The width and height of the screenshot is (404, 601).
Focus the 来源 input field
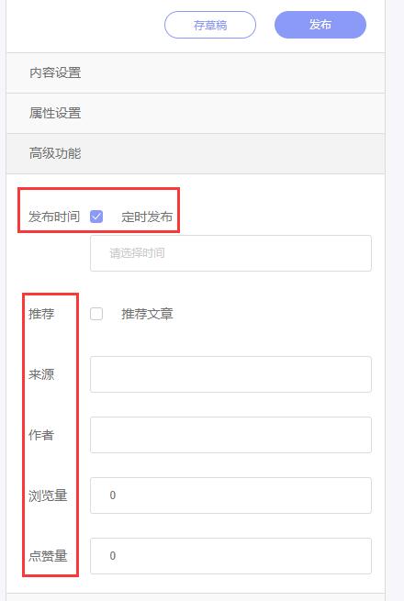click(230, 374)
